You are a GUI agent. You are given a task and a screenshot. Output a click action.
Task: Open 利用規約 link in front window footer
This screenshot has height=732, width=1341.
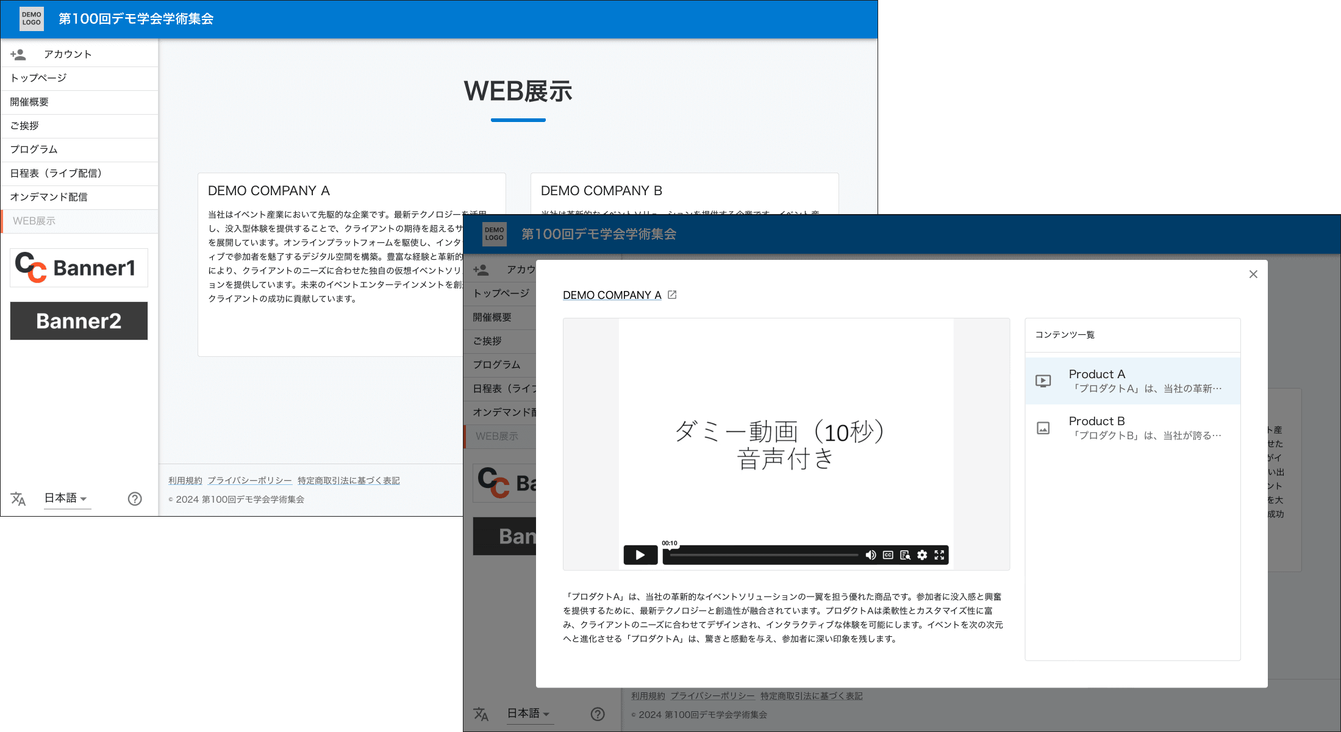tap(648, 696)
